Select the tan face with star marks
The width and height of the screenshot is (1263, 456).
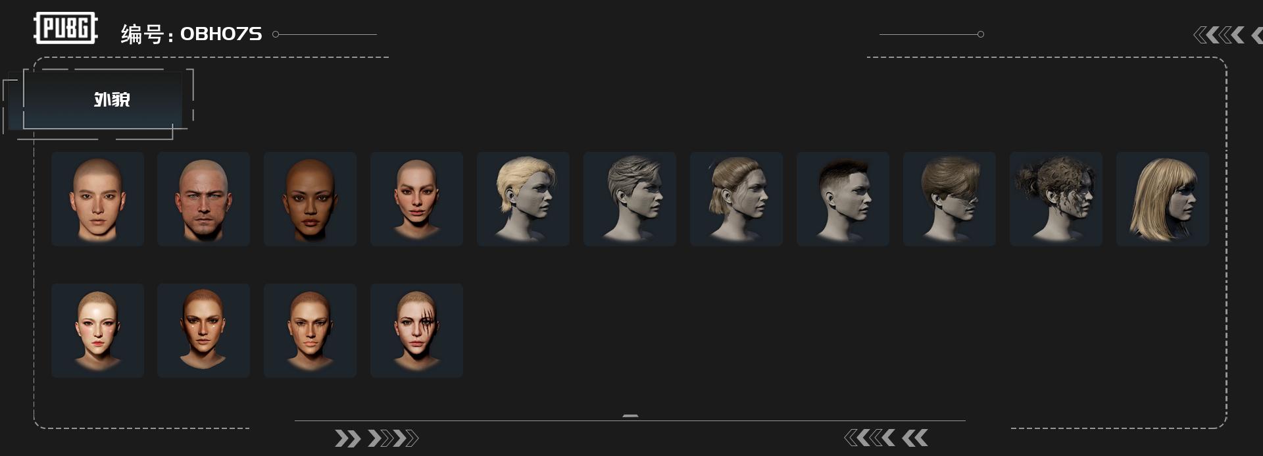point(203,330)
